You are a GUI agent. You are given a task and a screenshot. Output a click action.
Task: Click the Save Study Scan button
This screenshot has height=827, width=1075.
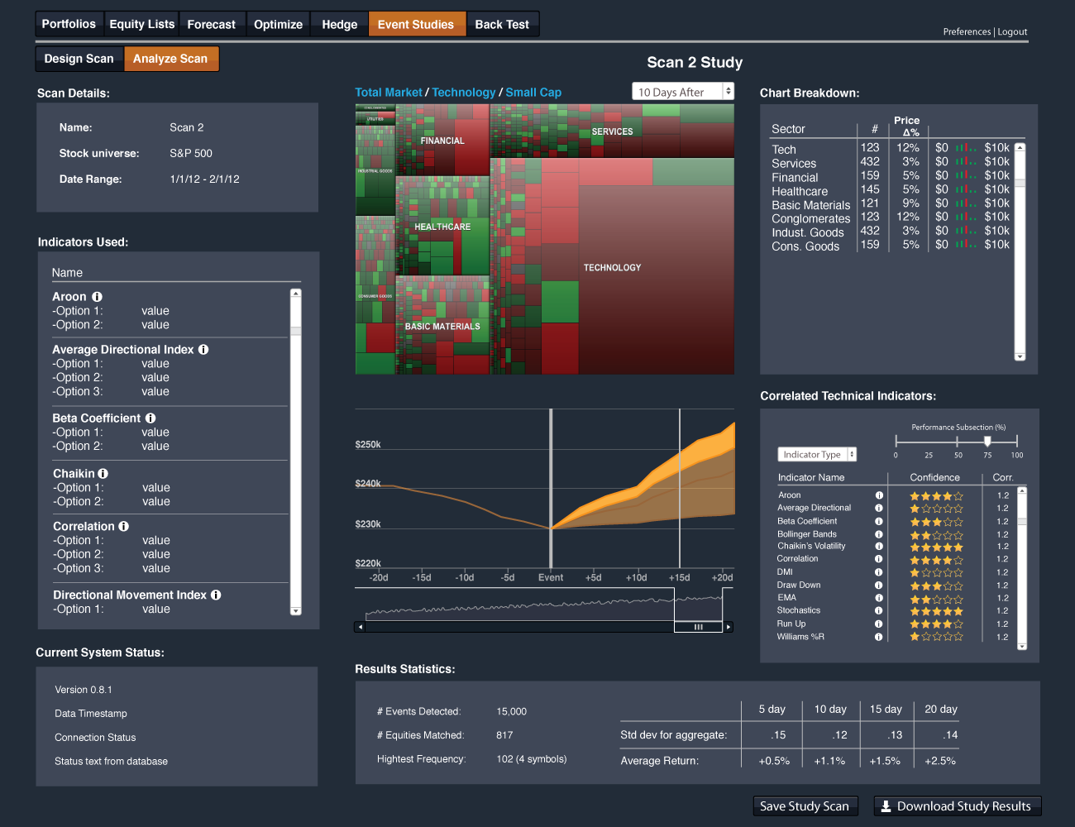click(805, 805)
